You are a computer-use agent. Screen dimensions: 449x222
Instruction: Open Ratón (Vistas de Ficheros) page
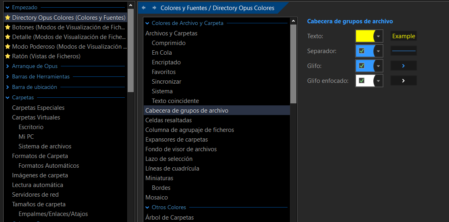46,56
